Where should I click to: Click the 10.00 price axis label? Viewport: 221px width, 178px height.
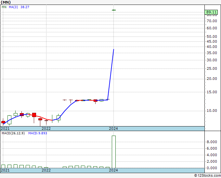click(x=212, y=111)
